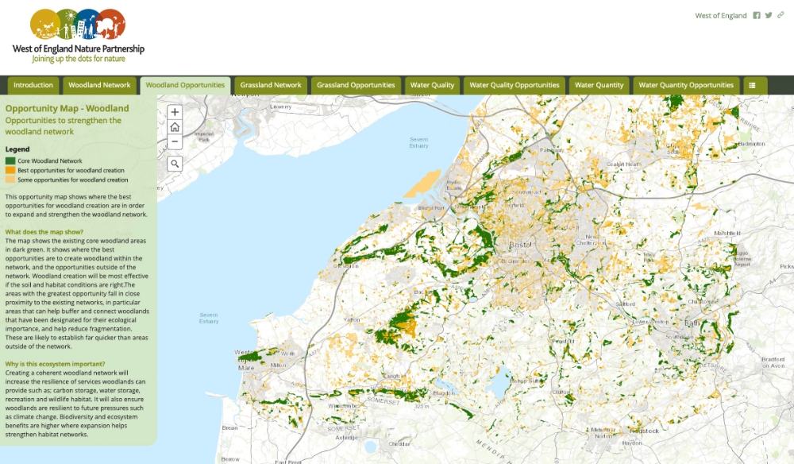Open the Grassland Network tab
794x464 pixels.
[271, 85]
